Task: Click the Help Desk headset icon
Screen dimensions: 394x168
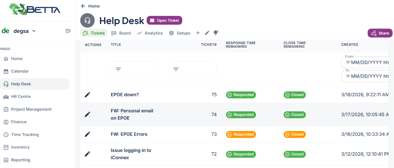Action: tap(87, 21)
